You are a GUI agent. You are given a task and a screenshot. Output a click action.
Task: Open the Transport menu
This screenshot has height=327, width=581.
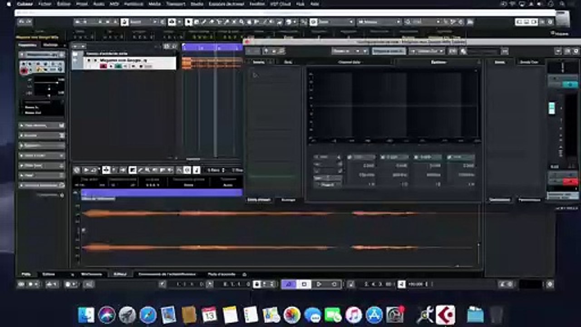click(x=176, y=4)
